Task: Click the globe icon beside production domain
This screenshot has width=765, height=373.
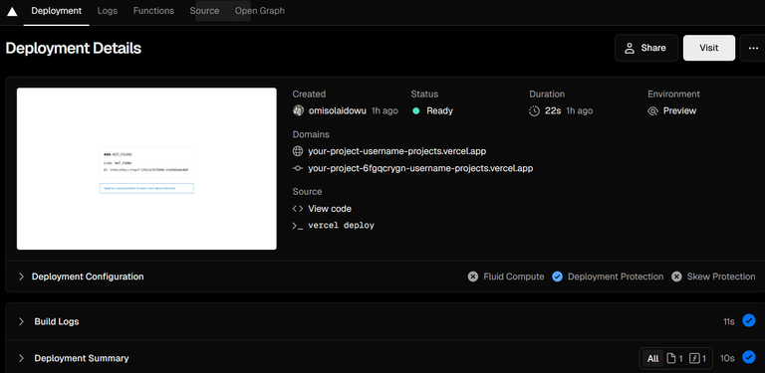Action: [x=298, y=151]
